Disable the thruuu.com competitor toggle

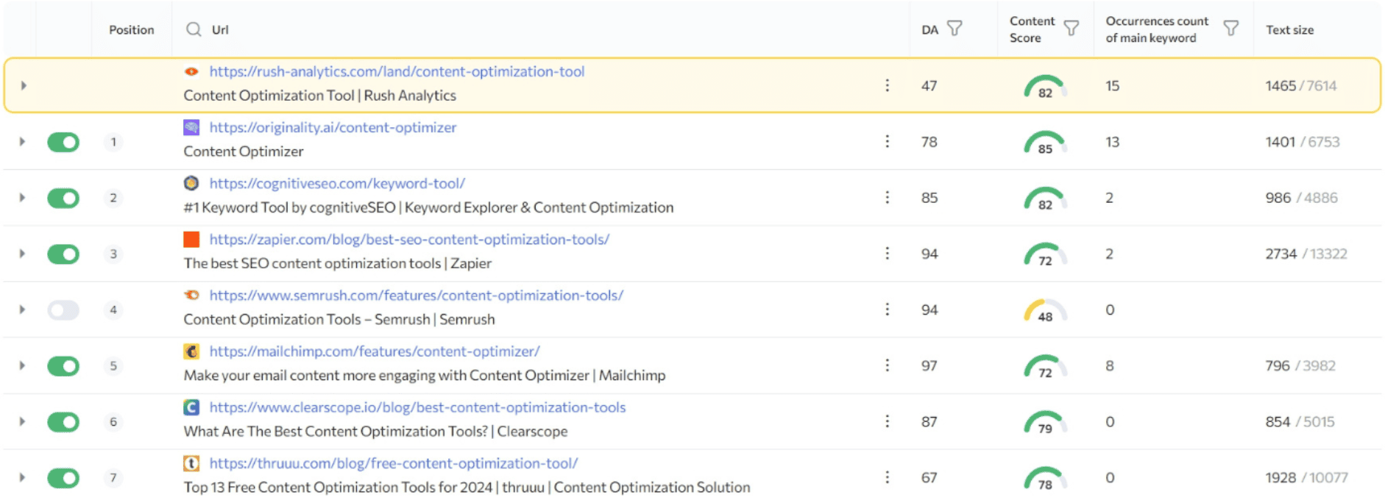point(63,478)
